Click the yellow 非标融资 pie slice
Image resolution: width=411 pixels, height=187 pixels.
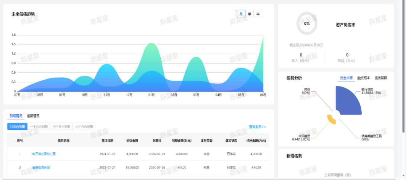[x=332, y=119]
